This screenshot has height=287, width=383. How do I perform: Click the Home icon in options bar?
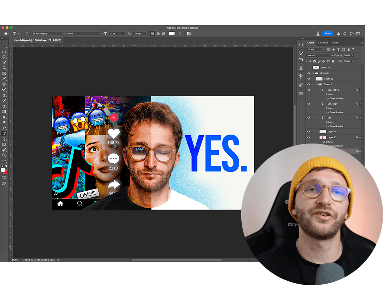6,34
